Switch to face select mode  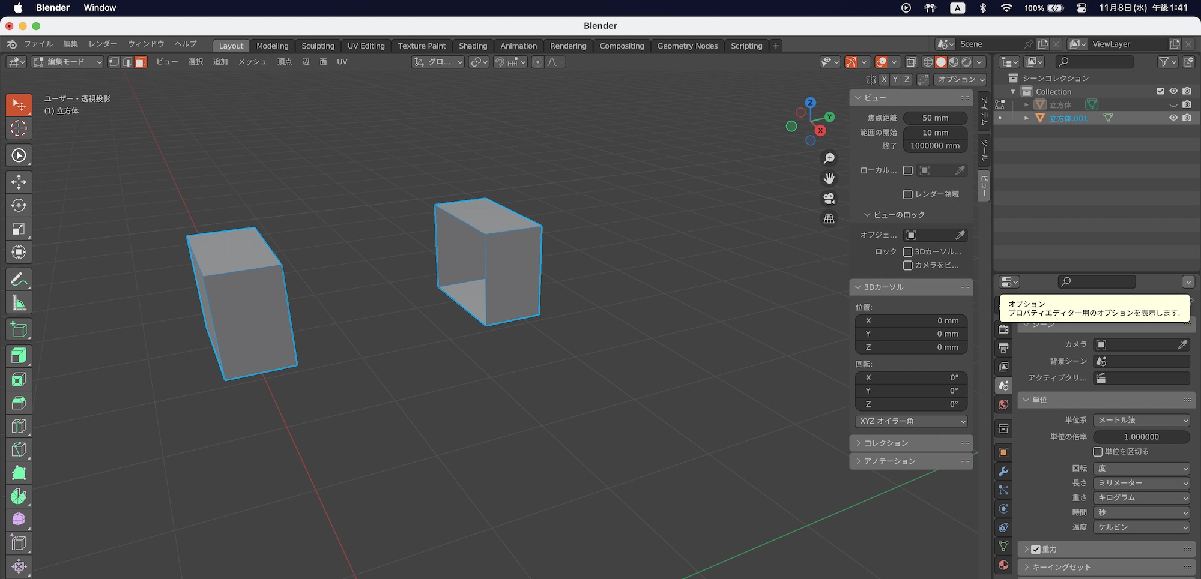point(141,62)
